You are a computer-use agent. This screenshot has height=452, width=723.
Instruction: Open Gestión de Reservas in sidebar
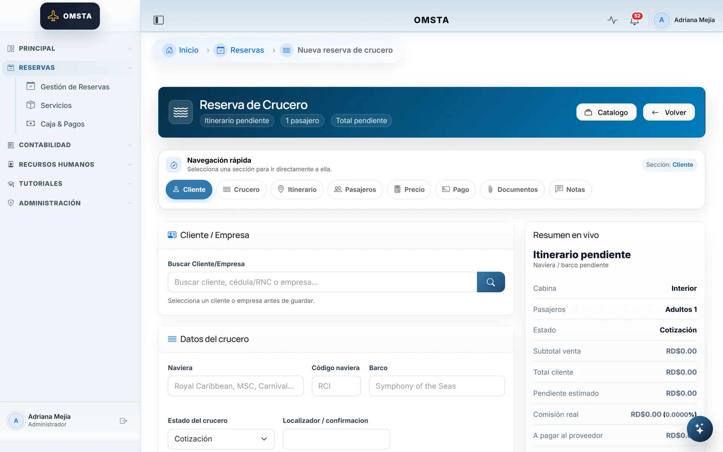pos(75,87)
